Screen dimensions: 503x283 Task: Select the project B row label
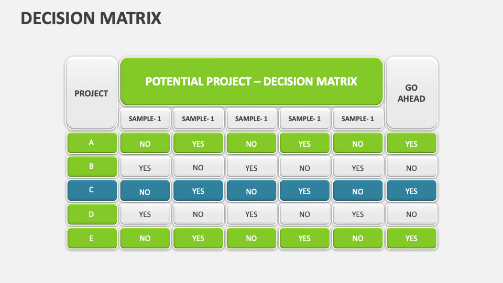coord(92,167)
